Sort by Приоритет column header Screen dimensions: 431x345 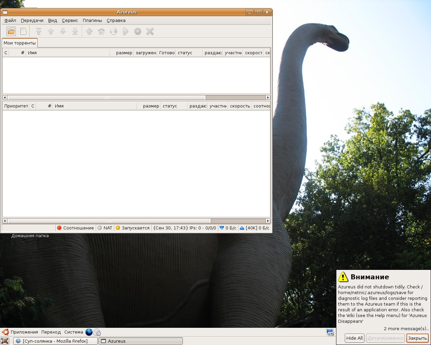click(16, 106)
